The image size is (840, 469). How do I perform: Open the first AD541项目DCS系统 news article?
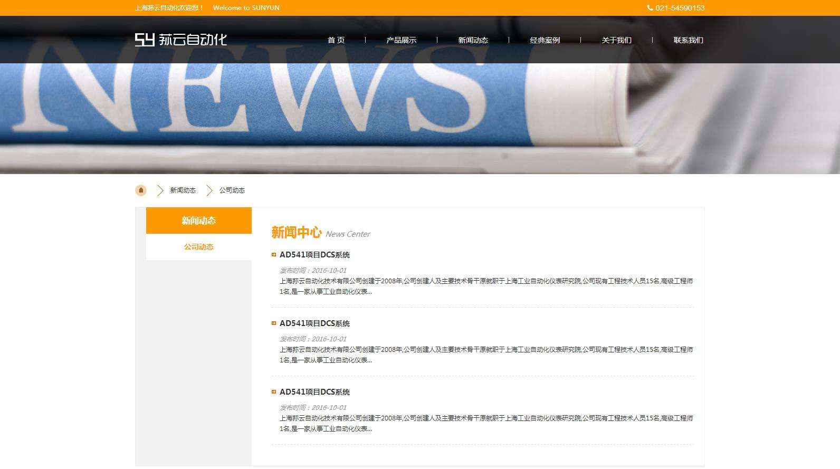[314, 255]
